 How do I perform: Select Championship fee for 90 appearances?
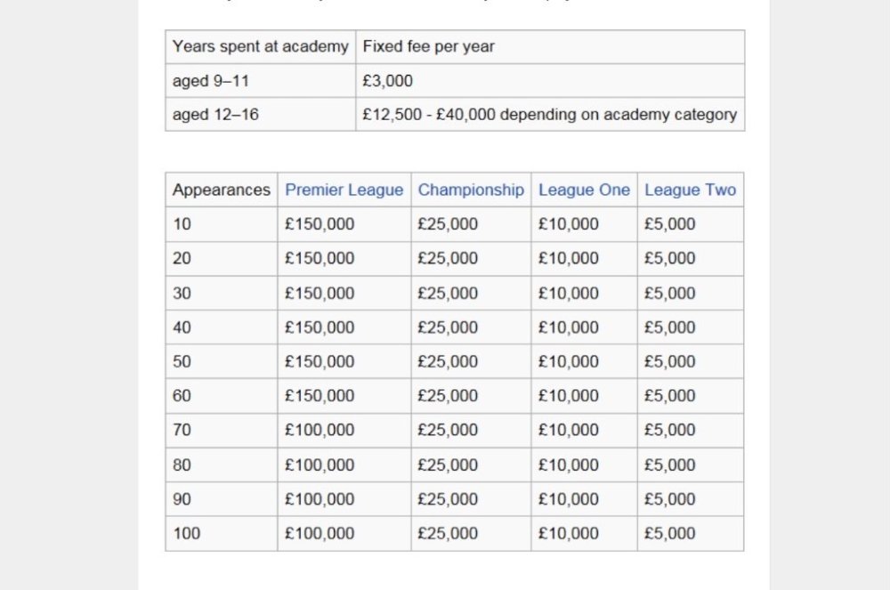(448, 499)
